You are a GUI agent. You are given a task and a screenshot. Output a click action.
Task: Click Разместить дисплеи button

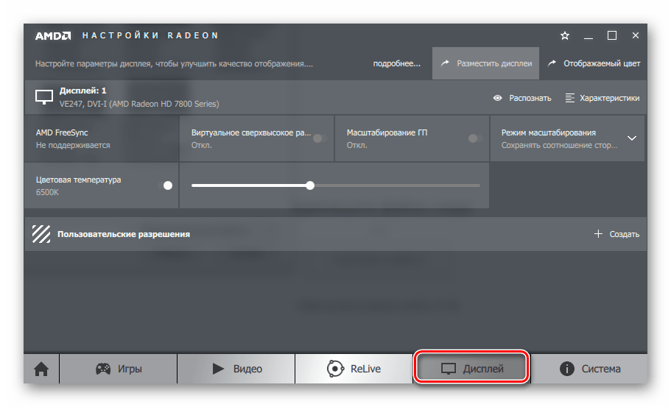(x=485, y=63)
